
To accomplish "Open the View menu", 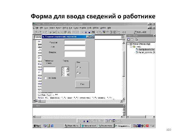I will (x=46, y=28).
